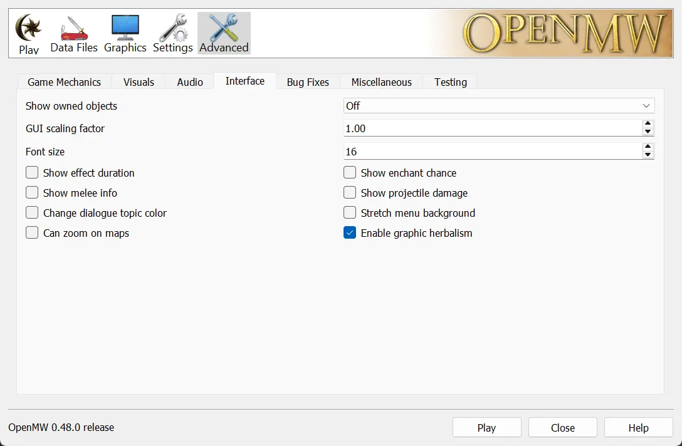Click the Show owned objects label

71,106
